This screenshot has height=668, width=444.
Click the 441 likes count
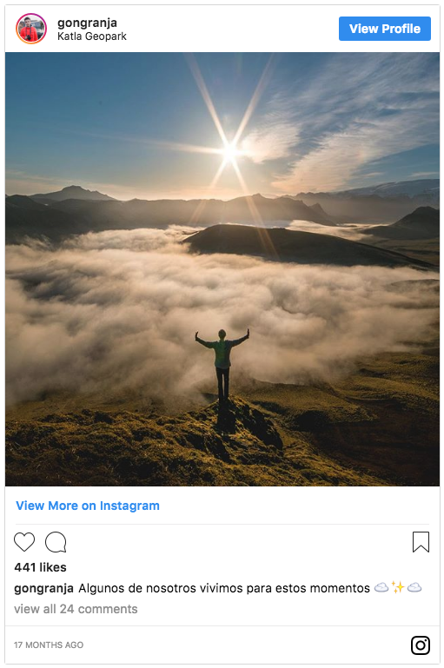tap(41, 567)
